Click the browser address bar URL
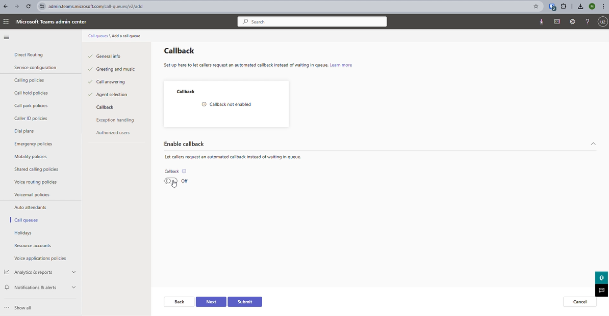609x316 pixels. (x=95, y=6)
